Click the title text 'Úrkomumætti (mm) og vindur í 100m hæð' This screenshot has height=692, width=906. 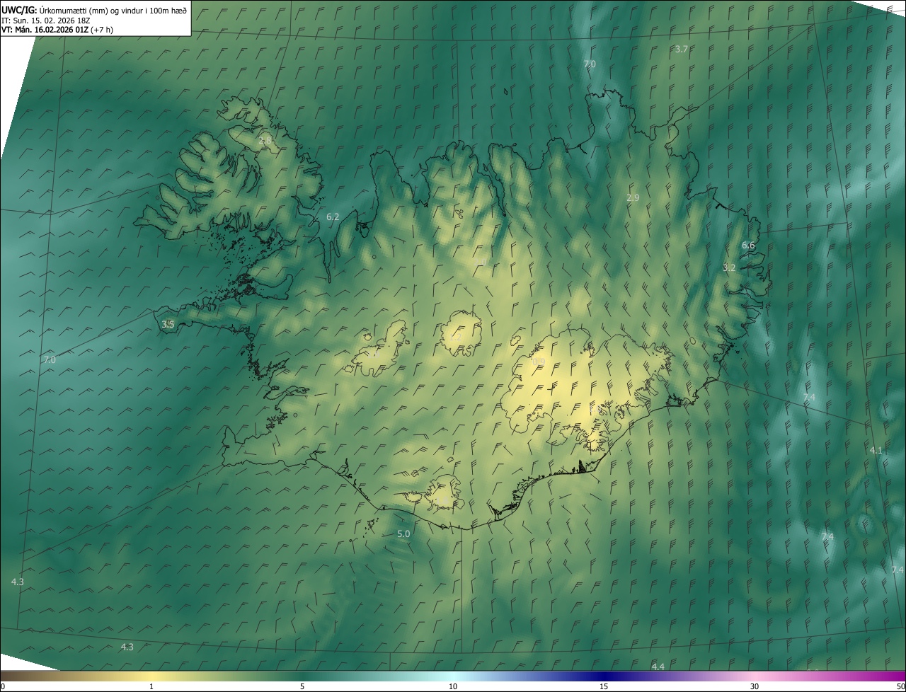[113, 11]
